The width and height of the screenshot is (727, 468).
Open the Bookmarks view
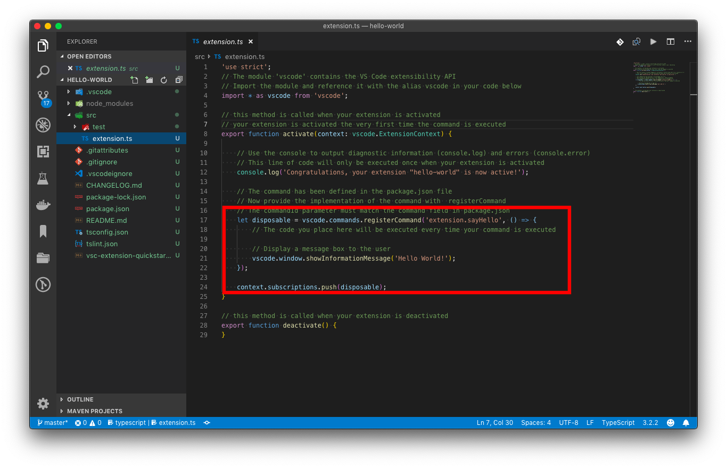(x=43, y=231)
